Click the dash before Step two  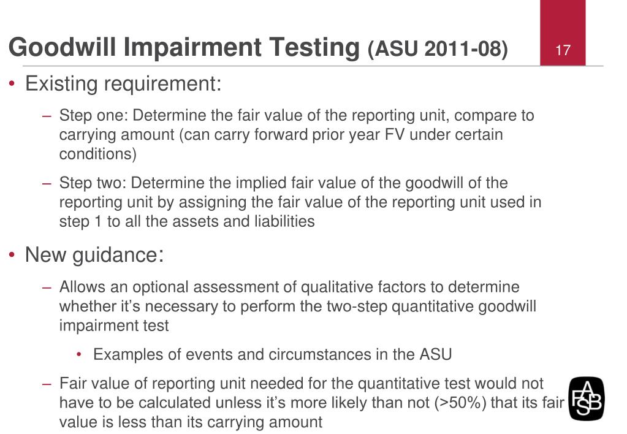47,184
